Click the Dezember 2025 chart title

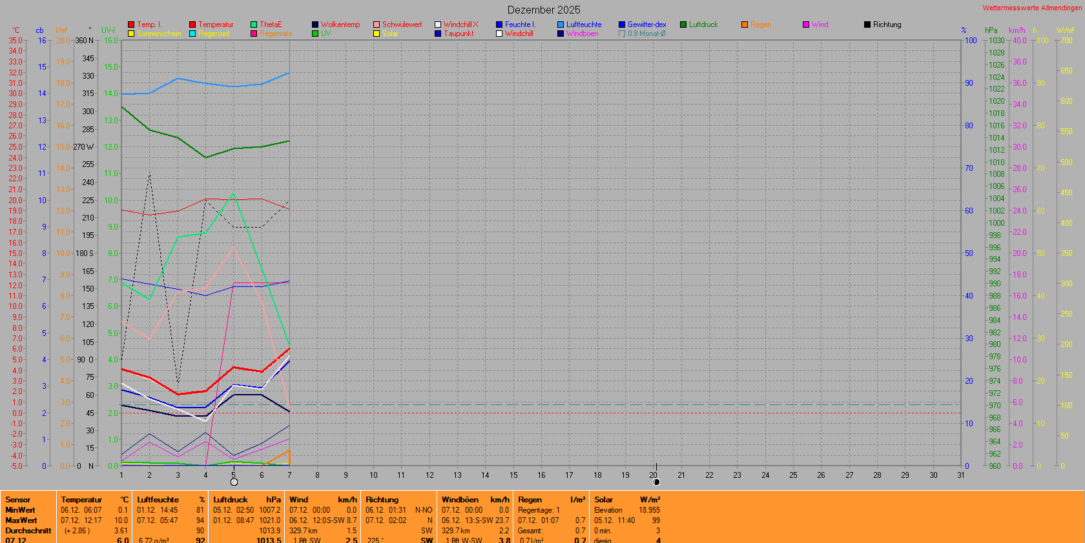pyautogui.click(x=544, y=10)
